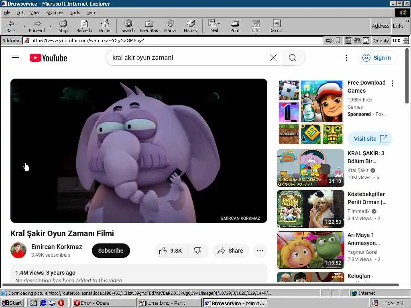
Task: Clear the YouTube search query
Action: (273, 58)
